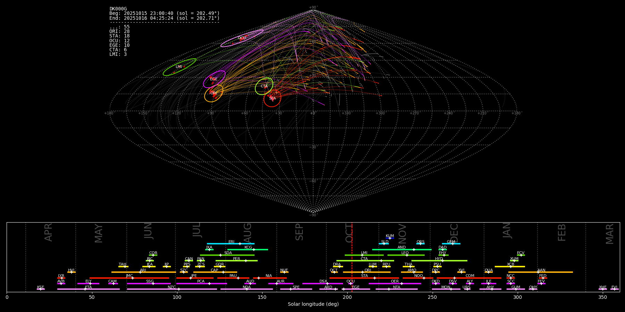The height and width of the screenshot is (312, 625).
Task: Click the JMC shower bar on timeline
Action: pos(130,278)
